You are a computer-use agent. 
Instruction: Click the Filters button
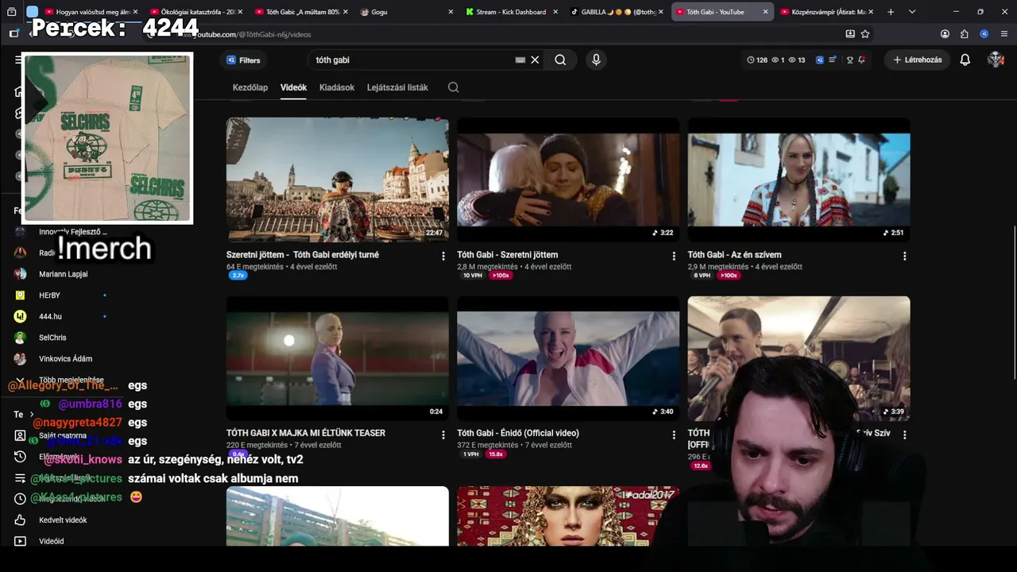pos(243,60)
